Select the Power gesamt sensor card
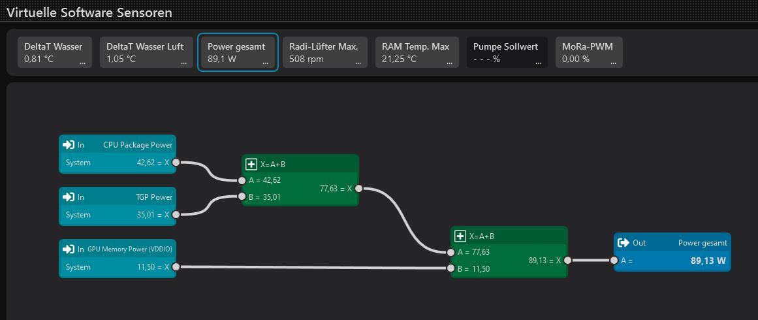The height and width of the screenshot is (320, 758). tap(238, 52)
